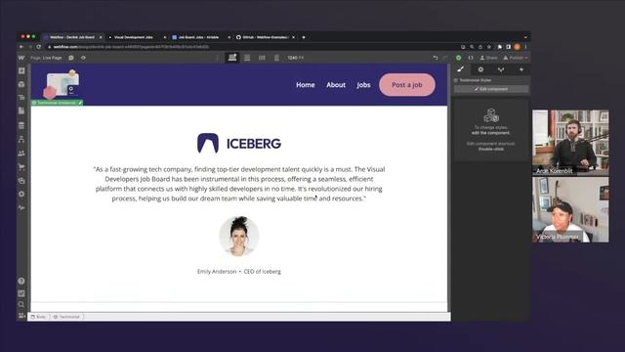This screenshot has width=625, height=352.
Task: Open the code export icon
Action: coord(471,58)
